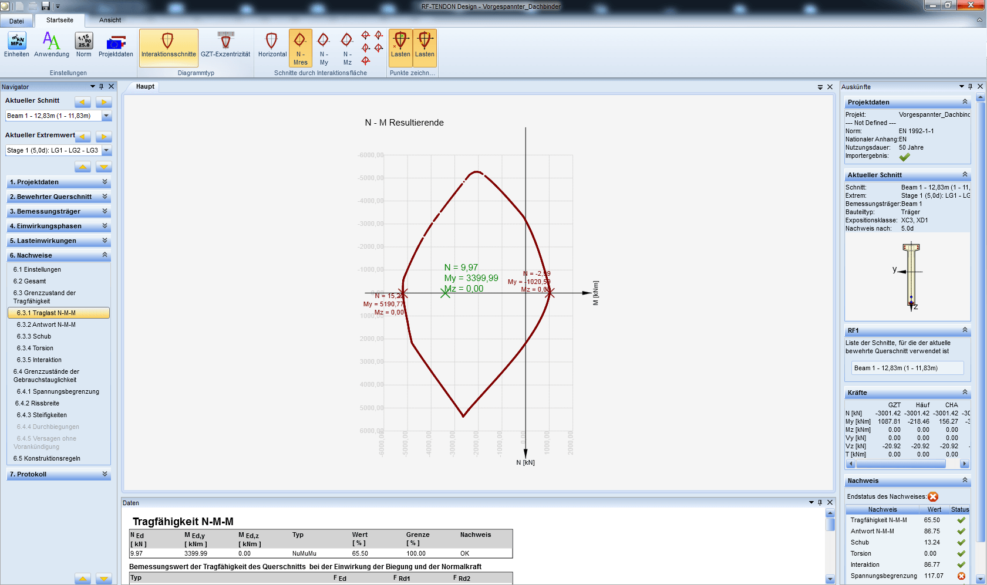Close the Auskünfte panel

pos(980,86)
